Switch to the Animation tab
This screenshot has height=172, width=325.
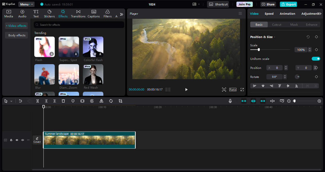pos(287,14)
